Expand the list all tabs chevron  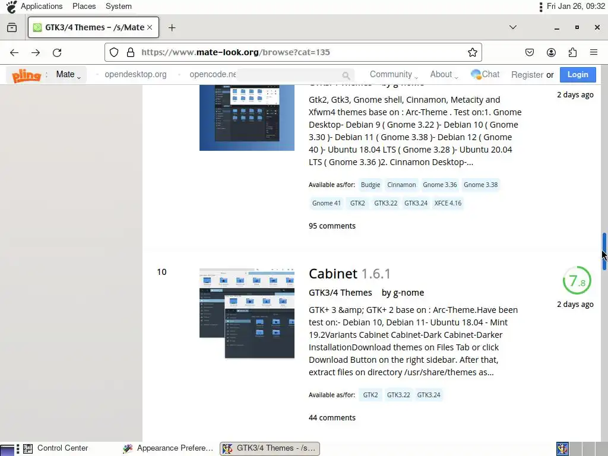pyautogui.click(x=512, y=27)
